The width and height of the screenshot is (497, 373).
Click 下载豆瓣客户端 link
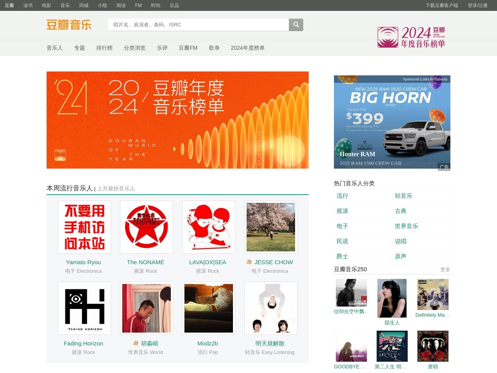click(441, 5)
